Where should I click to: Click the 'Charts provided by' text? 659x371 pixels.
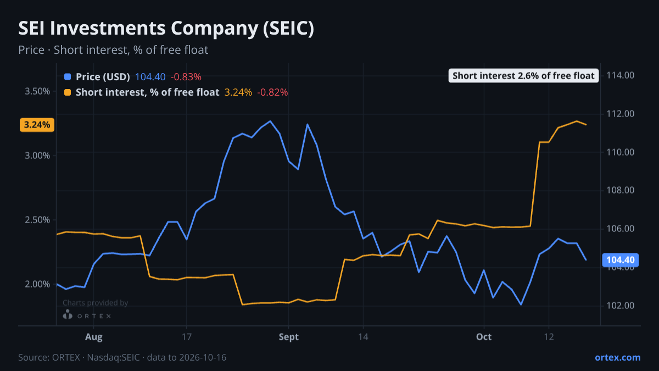(x=95, y=303)
